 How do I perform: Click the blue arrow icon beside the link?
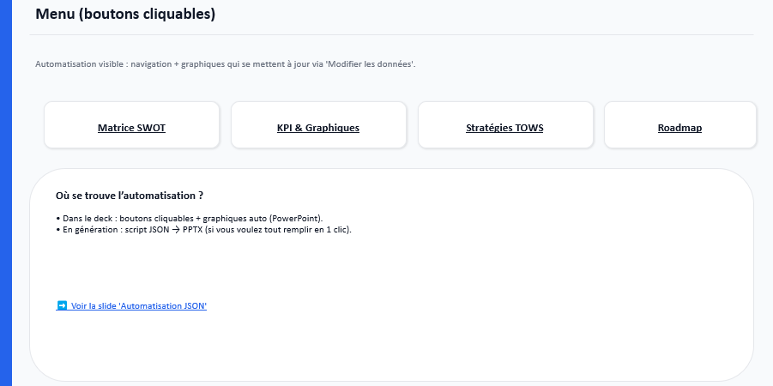[62, 305]
